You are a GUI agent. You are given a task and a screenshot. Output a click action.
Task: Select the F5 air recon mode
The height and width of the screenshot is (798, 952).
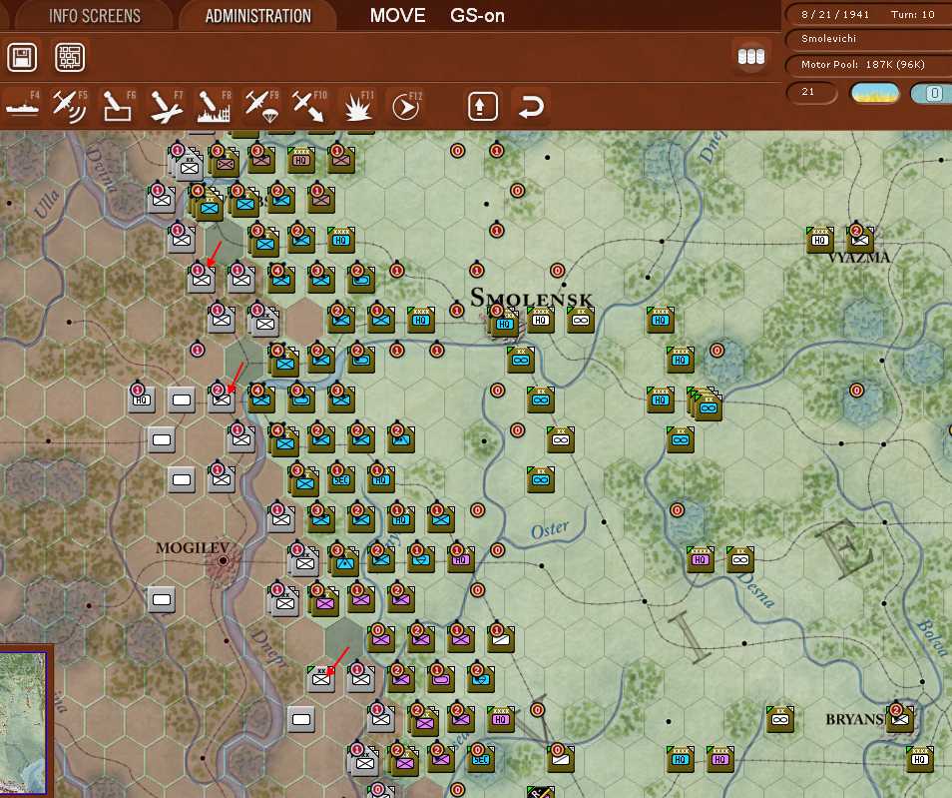[x=69, y=106]
